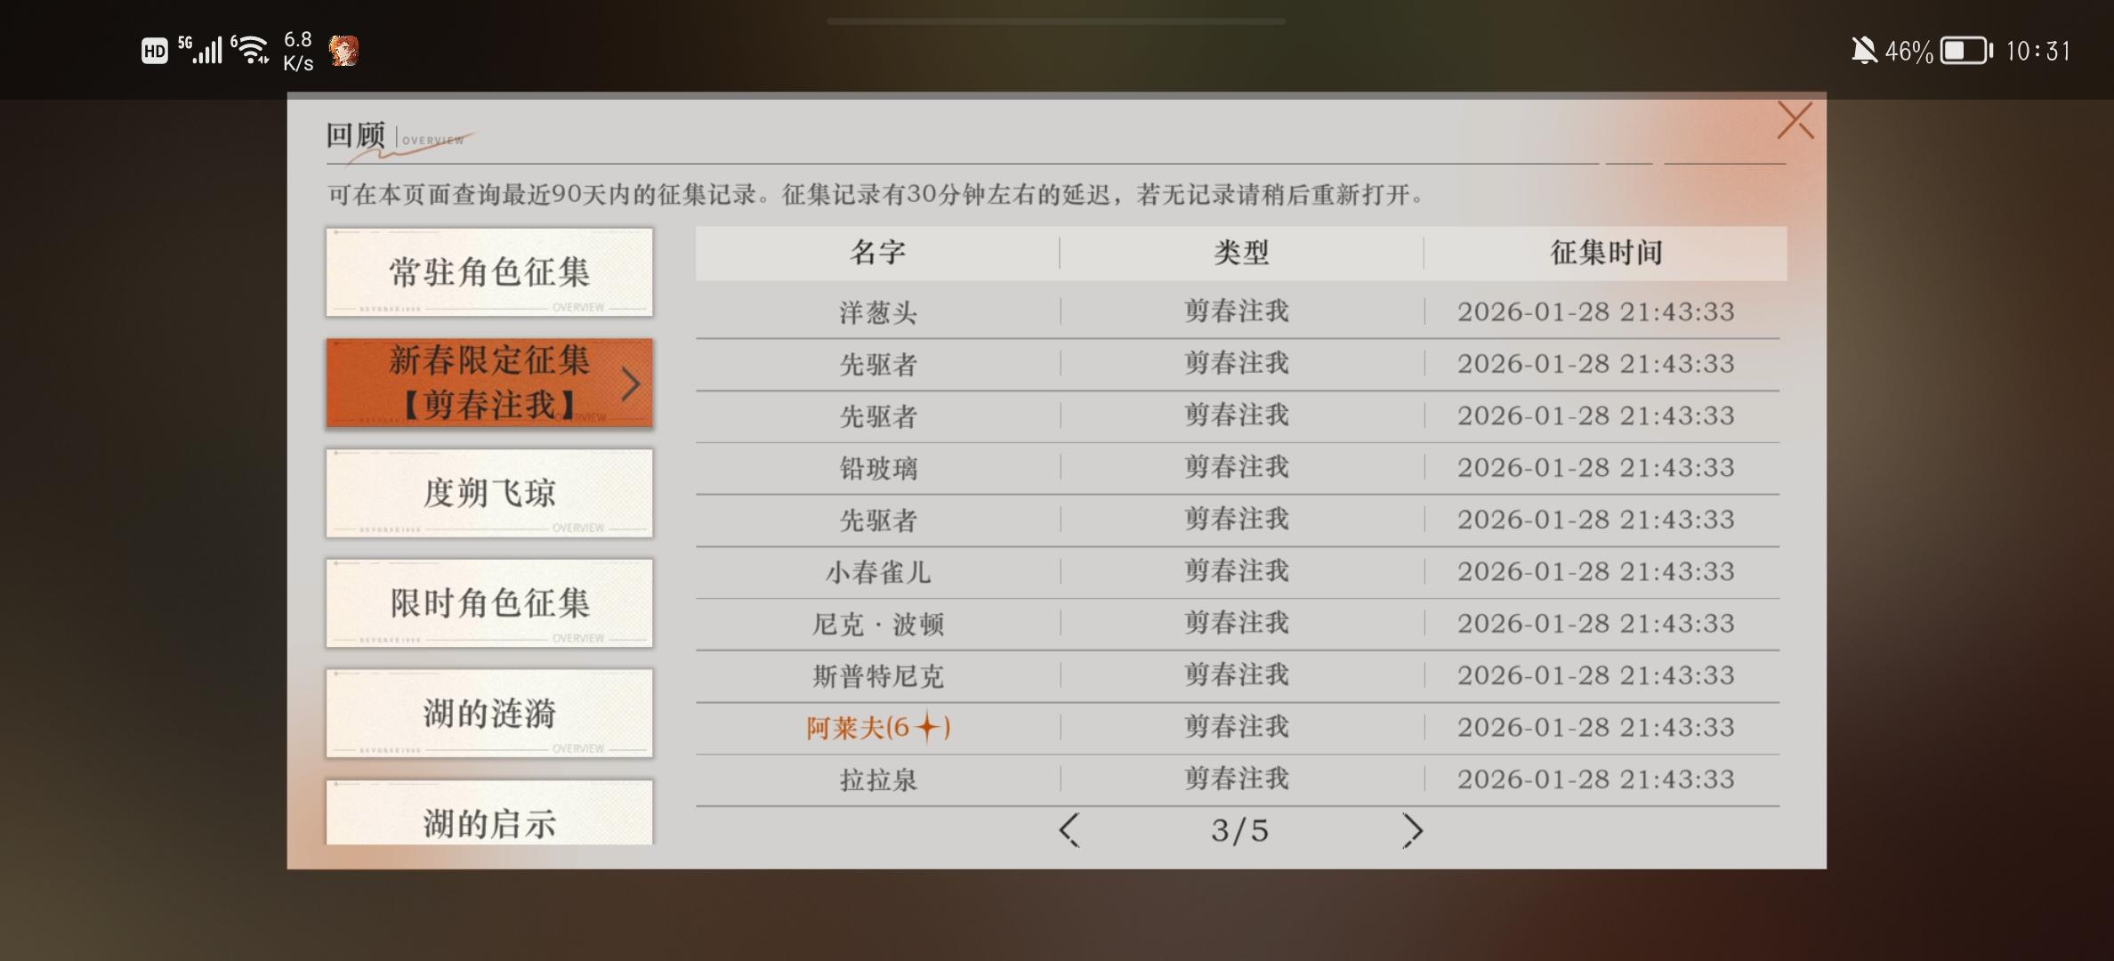Tap the Wi-Fi signal icon

(x=252, y=50)
